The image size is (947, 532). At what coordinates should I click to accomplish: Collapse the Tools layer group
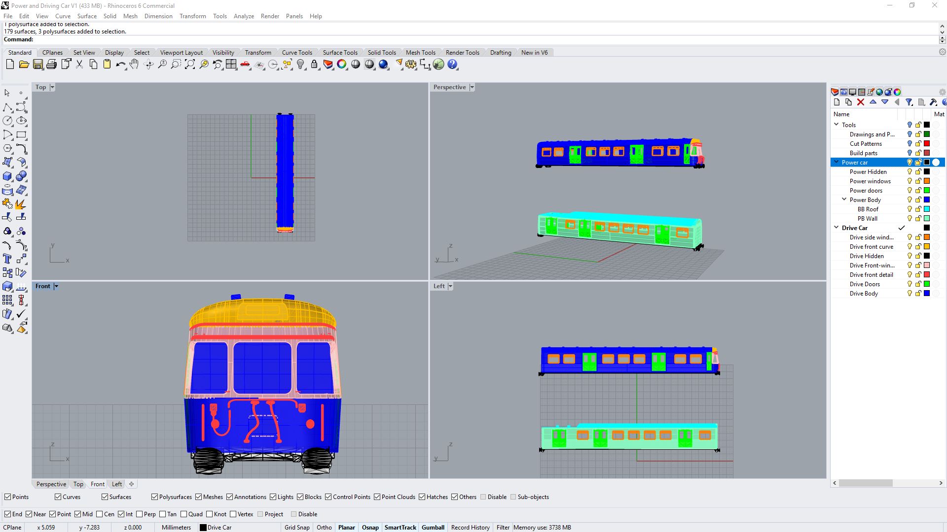tap(837, 125)
